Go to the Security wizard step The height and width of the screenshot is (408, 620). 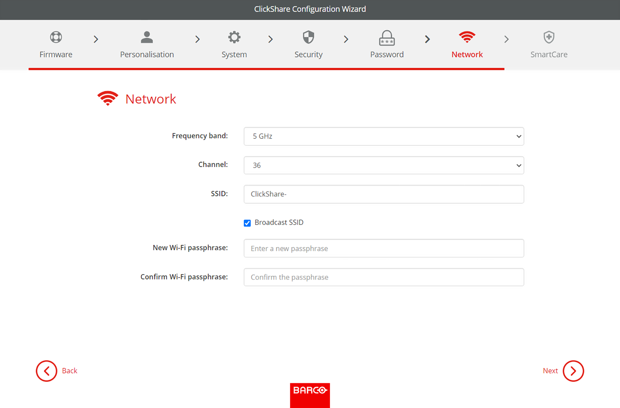[x=308, y=55]
